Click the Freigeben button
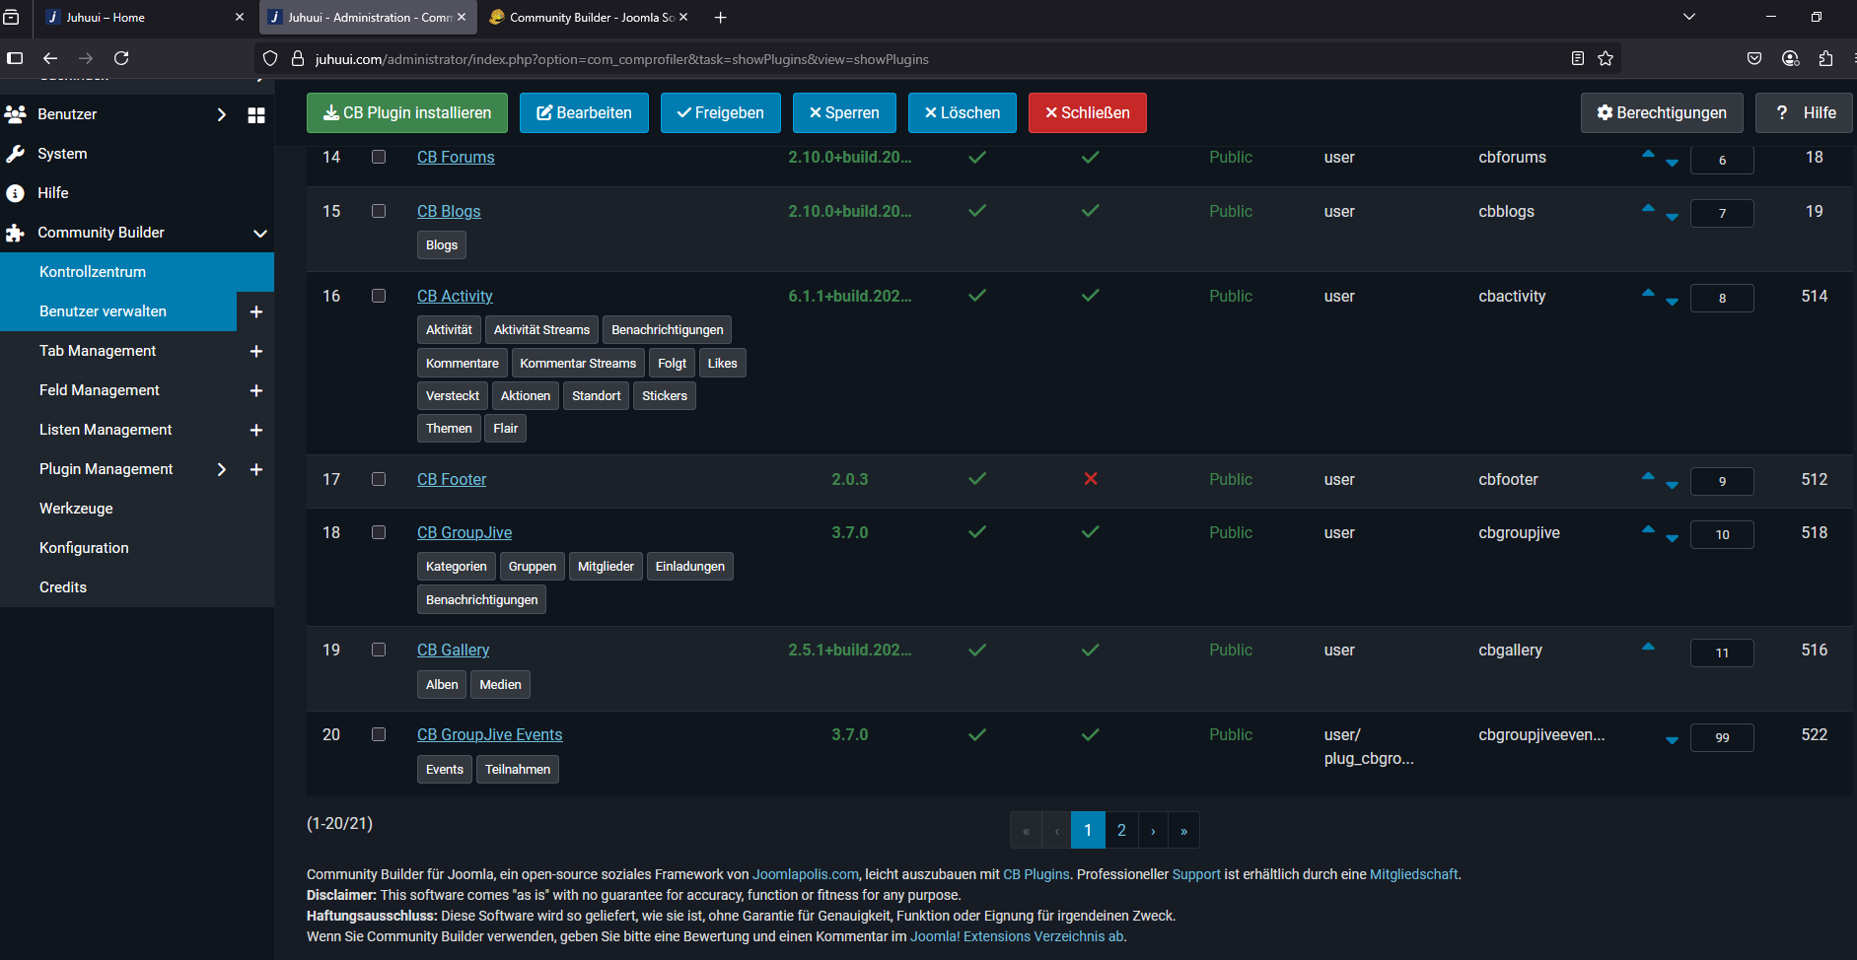 721,112
